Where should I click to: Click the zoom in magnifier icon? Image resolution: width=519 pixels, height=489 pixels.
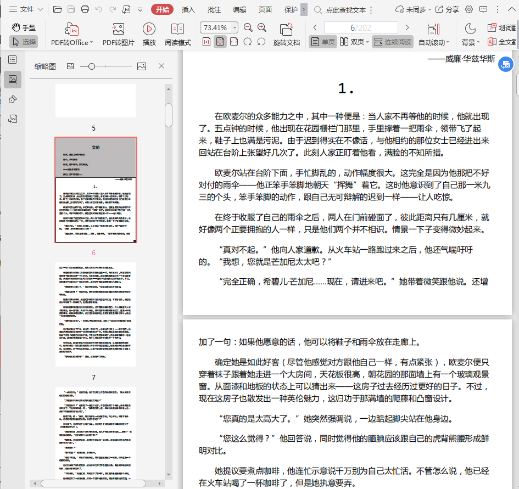262,27
